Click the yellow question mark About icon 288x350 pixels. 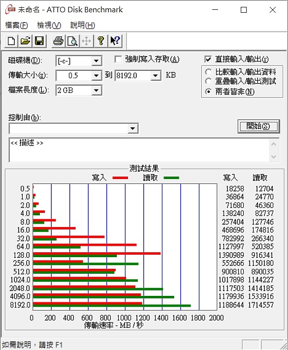click(100, 41)
